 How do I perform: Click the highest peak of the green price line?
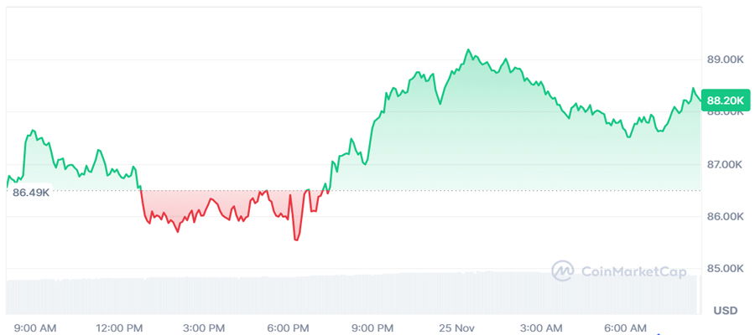coord(468,50)
